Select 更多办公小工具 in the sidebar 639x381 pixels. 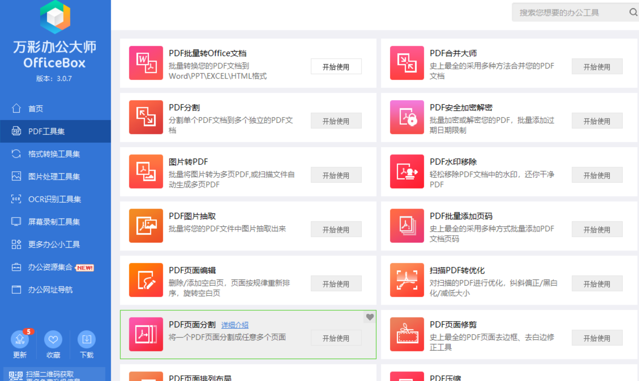(x=55, y=244)
